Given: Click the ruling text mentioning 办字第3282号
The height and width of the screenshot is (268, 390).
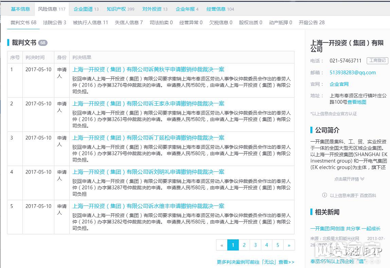Looking at the screenshot, I should [x=182, y=222].
